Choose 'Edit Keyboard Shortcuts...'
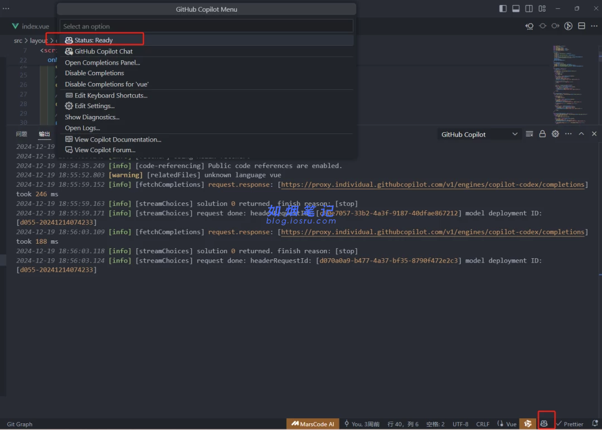 pos(206,95)
